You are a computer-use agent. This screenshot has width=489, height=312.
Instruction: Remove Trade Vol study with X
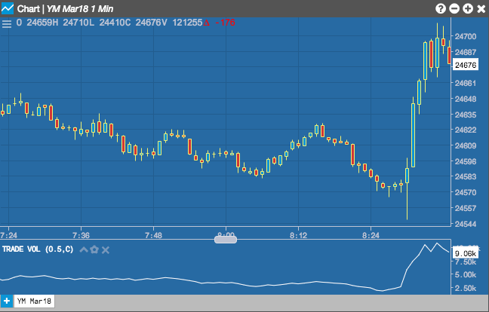106,249
